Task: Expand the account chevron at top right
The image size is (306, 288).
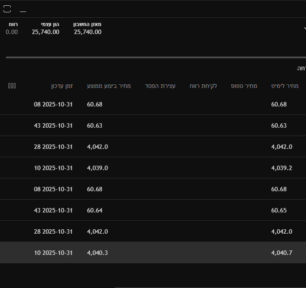Action: [x=304, y=27]
